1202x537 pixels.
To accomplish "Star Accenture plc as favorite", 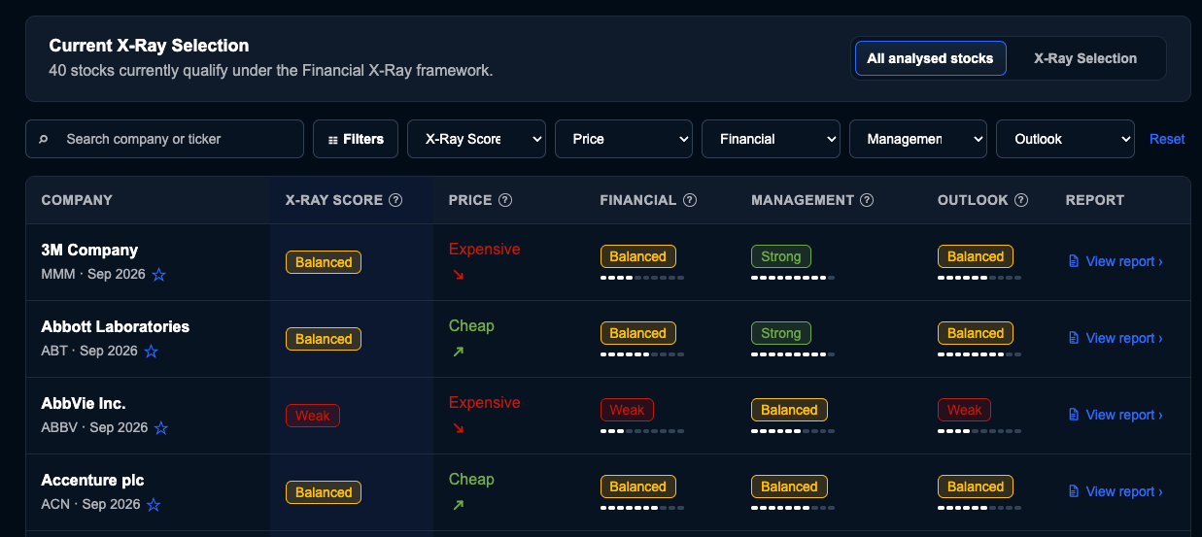I will pos(154,505).
